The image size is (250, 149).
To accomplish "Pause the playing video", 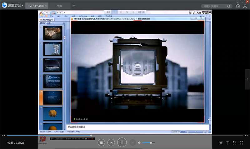I will tap(122, 143).
